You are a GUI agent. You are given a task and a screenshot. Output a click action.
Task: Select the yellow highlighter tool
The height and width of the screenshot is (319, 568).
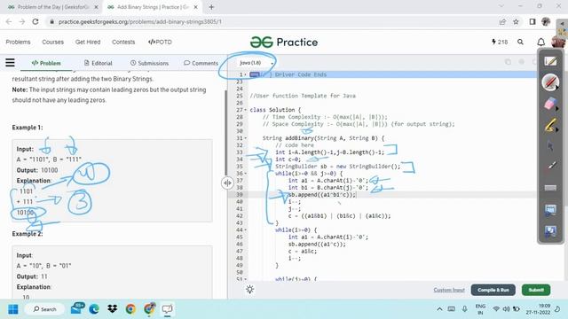549,125
